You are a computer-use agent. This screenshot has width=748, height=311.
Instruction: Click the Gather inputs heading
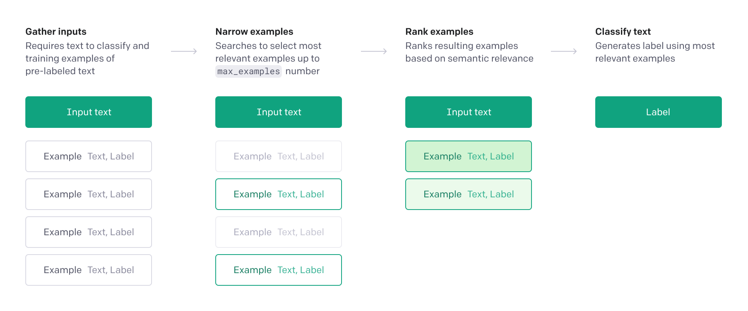(56, 32)
